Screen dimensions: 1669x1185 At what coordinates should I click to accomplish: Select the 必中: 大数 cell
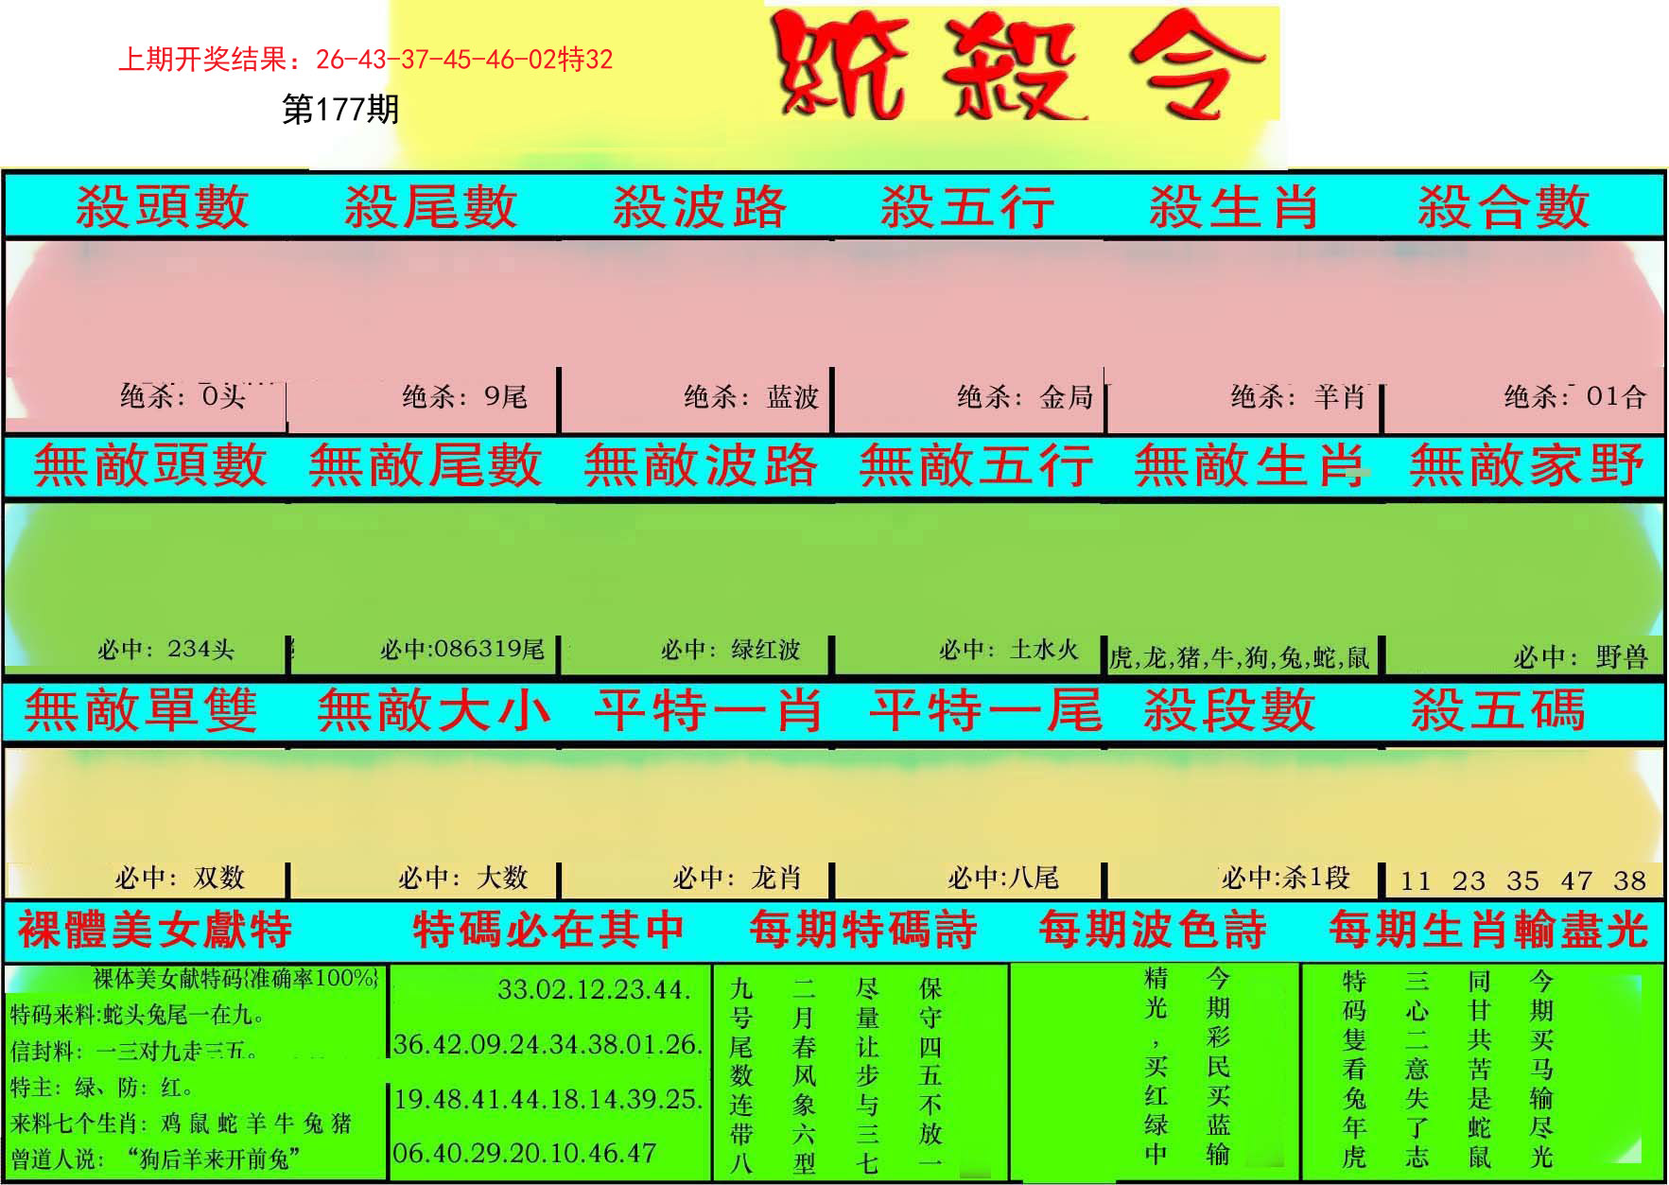coord(462,878)
